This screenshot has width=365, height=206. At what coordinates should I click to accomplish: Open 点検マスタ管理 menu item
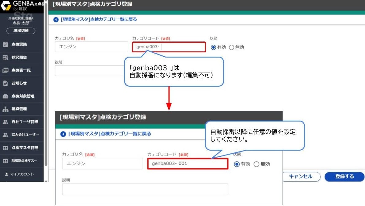(25, 148)
